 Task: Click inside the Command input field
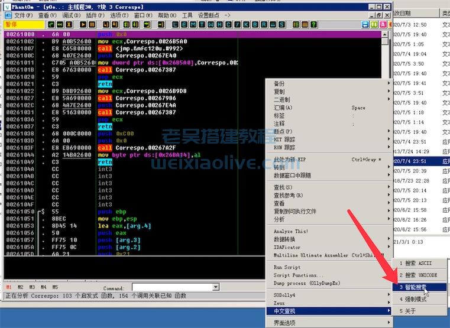[x=171, y=287]
